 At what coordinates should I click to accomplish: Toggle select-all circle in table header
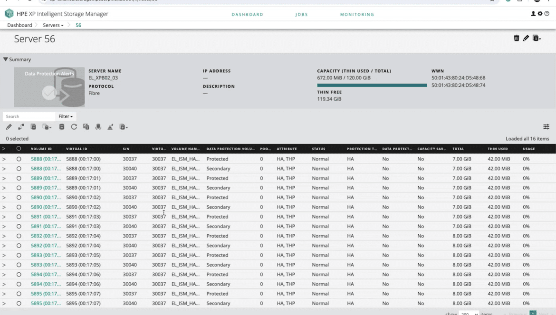point(19,149)
